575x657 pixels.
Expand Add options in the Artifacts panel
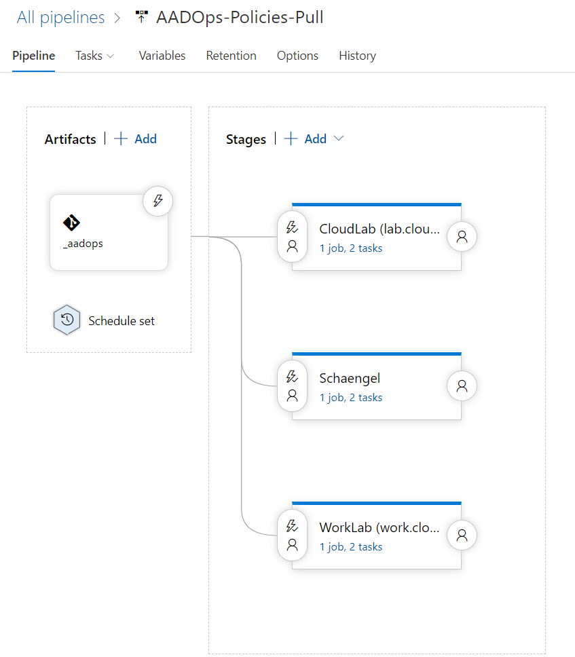(x=135, y=138)
